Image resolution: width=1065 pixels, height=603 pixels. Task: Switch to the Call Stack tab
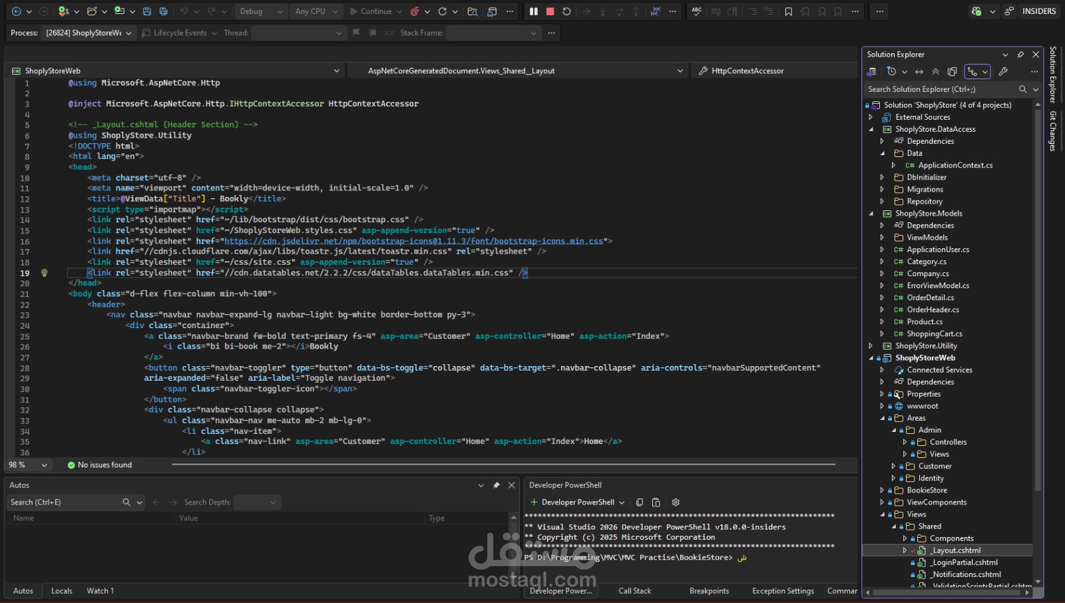635,591
